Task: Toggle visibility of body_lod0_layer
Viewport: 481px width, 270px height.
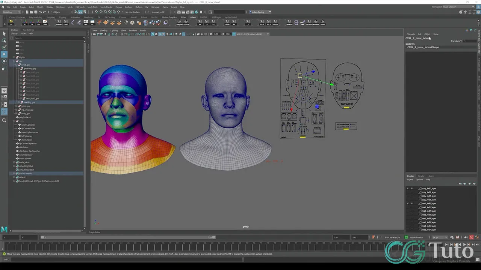Action: (x=408, y=189)
